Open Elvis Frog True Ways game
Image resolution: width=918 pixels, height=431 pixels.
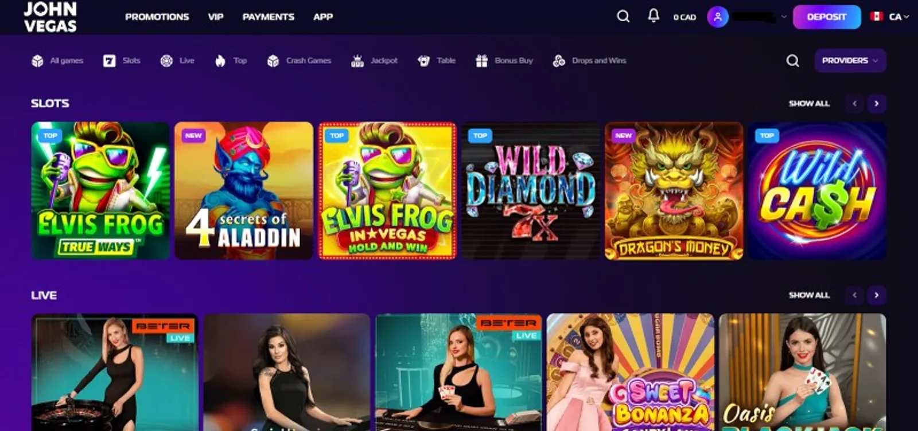(x=100, y=191)
